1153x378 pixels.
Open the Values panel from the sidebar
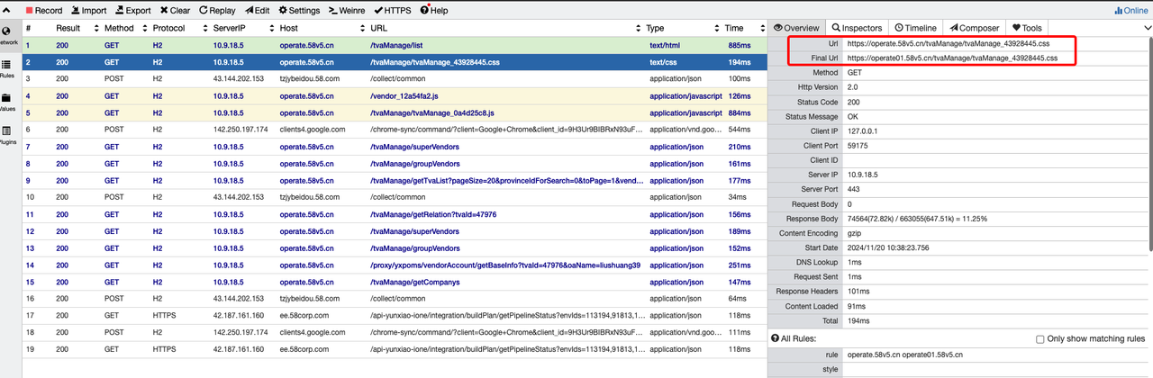tap(7, 102)
